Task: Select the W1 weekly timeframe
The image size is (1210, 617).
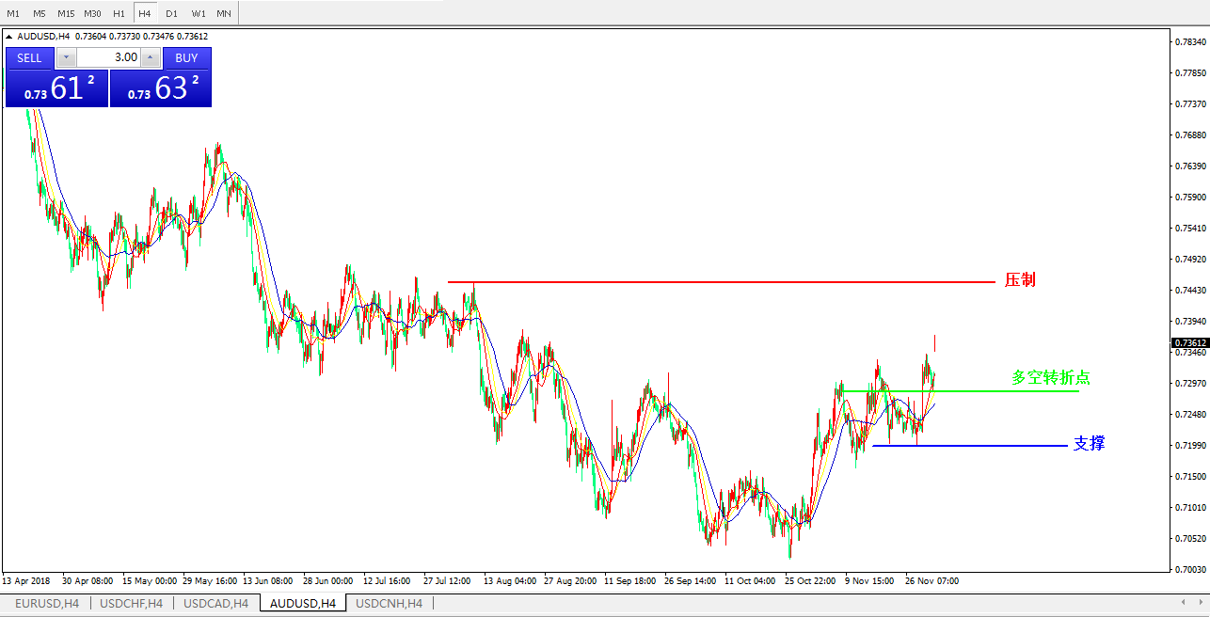Action: (x=198, y=13)
